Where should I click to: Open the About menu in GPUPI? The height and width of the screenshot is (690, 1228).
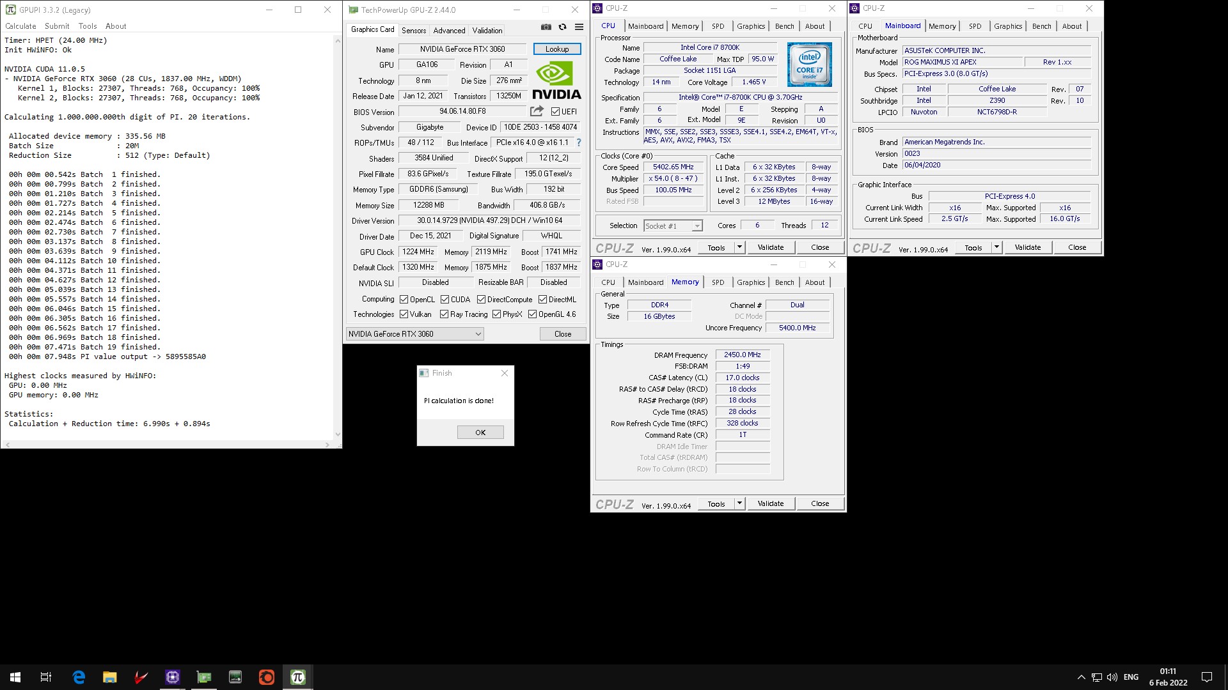[x=116, y=26]
